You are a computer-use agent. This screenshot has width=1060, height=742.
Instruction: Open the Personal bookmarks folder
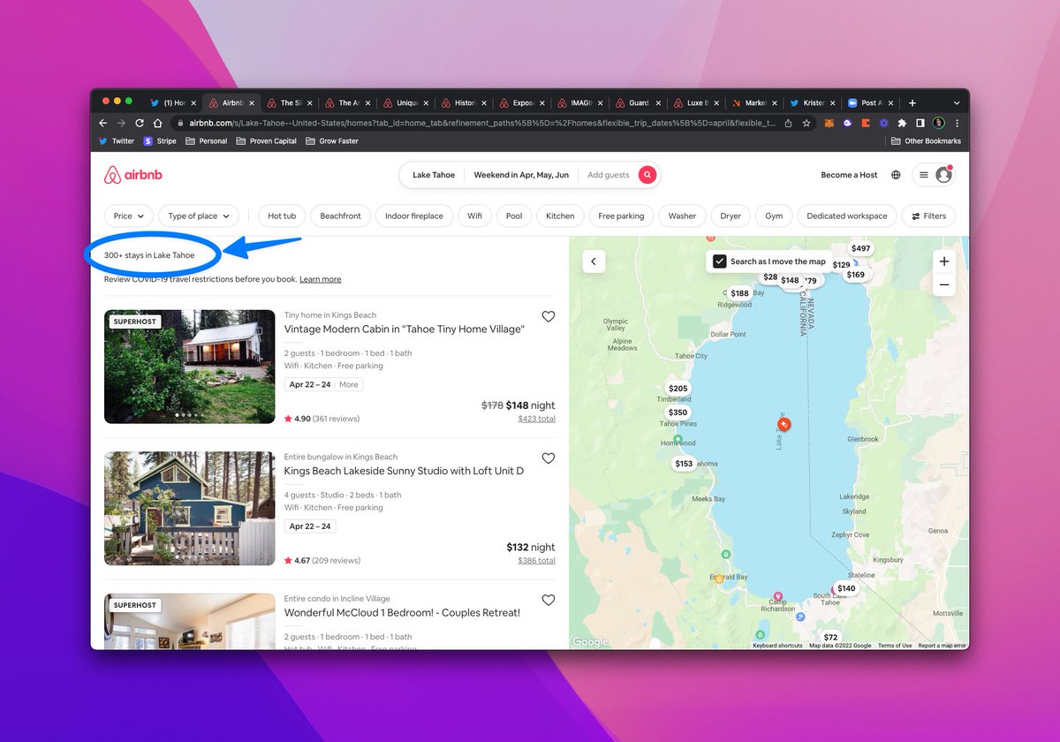(x=206, y=141)
